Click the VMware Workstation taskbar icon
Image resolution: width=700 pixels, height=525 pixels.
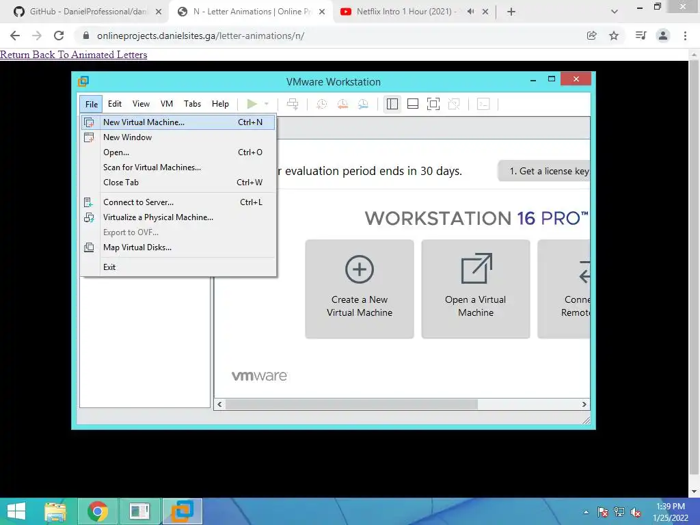183,511
